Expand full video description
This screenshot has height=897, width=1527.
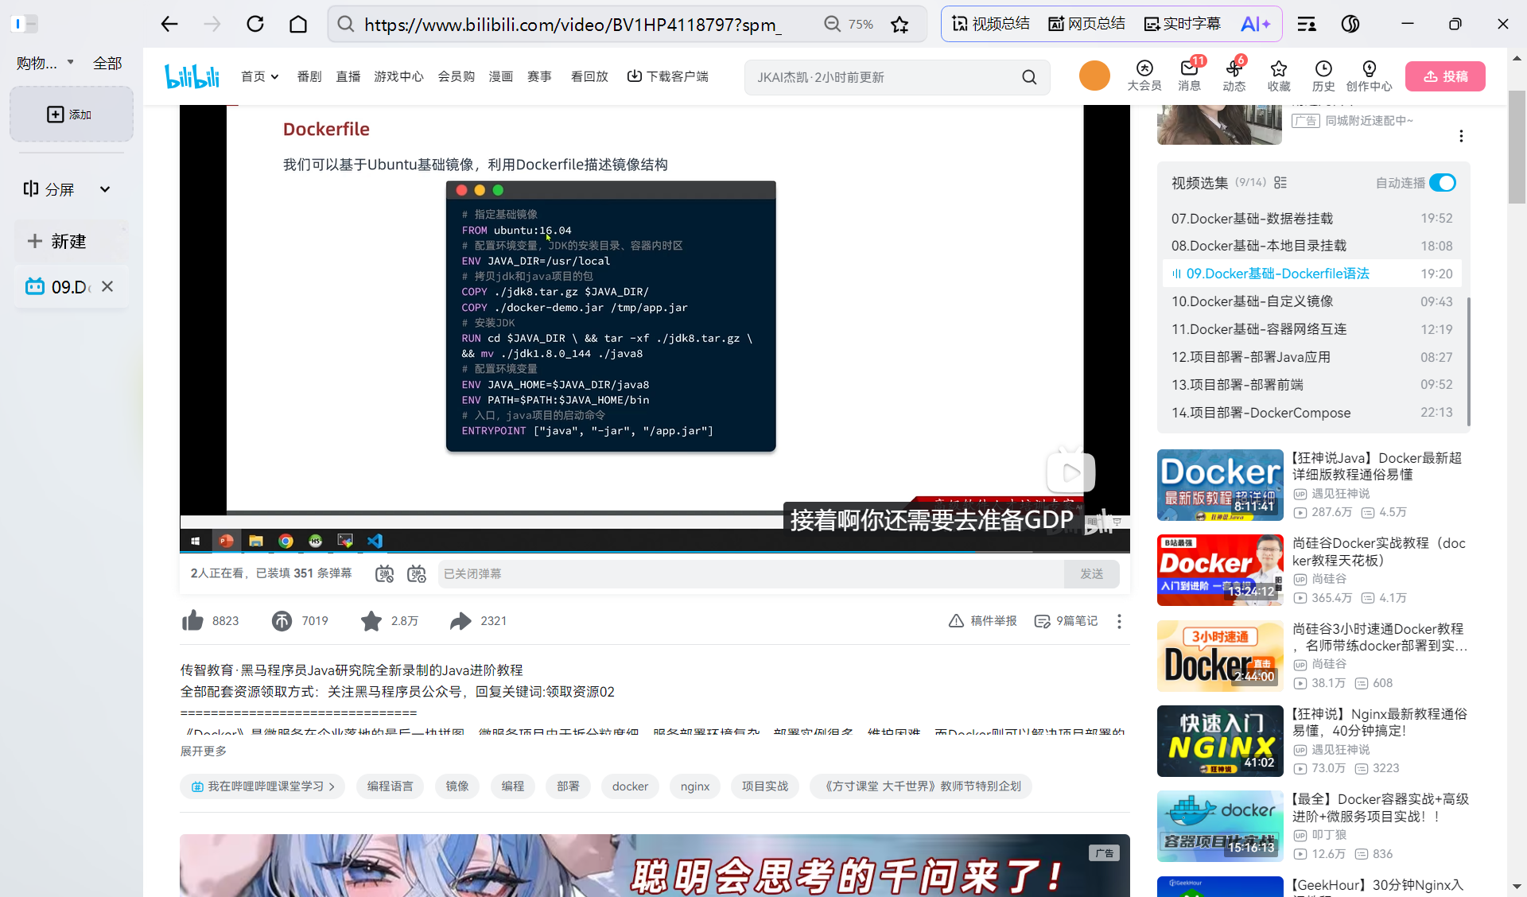pos(204,751)
